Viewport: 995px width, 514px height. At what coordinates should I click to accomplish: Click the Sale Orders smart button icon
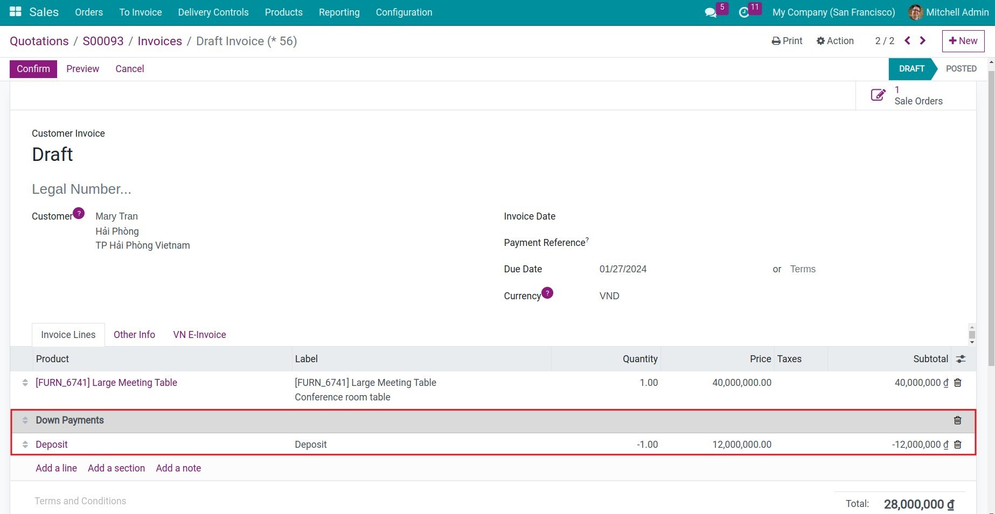(878, 95)
